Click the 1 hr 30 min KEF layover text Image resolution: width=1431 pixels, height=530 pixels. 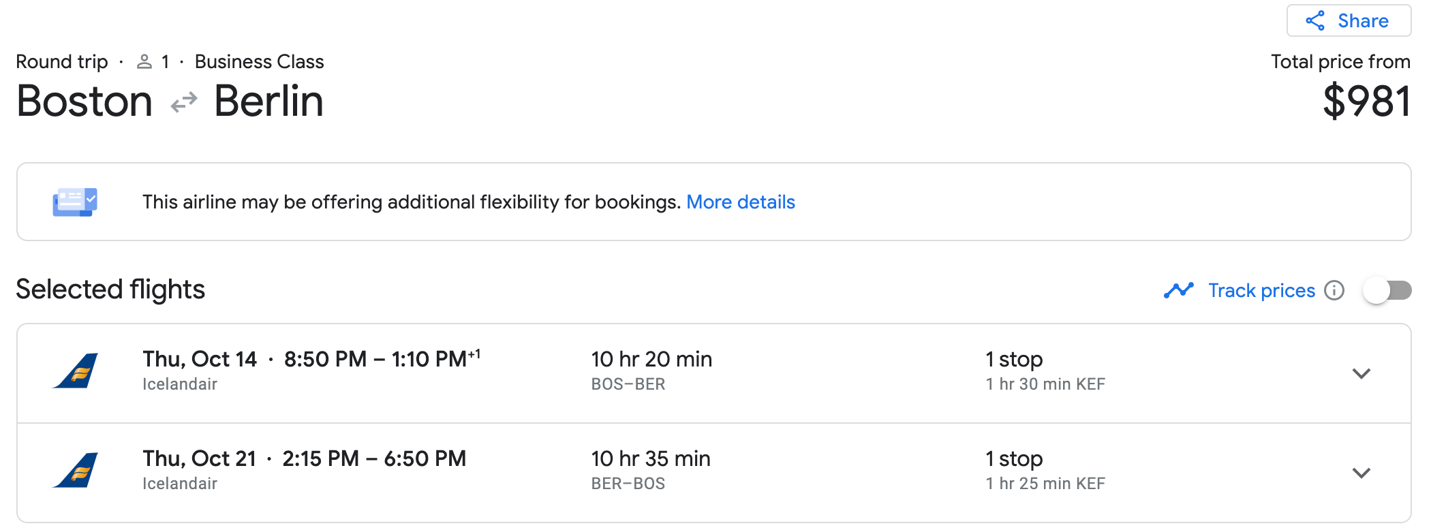(x=1045, y=384)
